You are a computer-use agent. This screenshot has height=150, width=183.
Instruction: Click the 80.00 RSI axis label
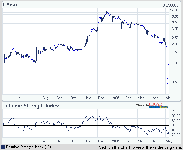(176, 121)
